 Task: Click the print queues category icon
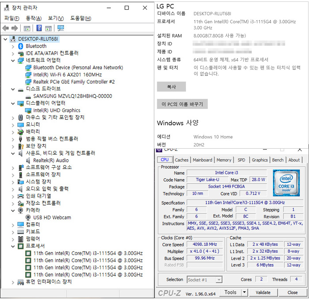pyautogui.click(x=20, y=196)
